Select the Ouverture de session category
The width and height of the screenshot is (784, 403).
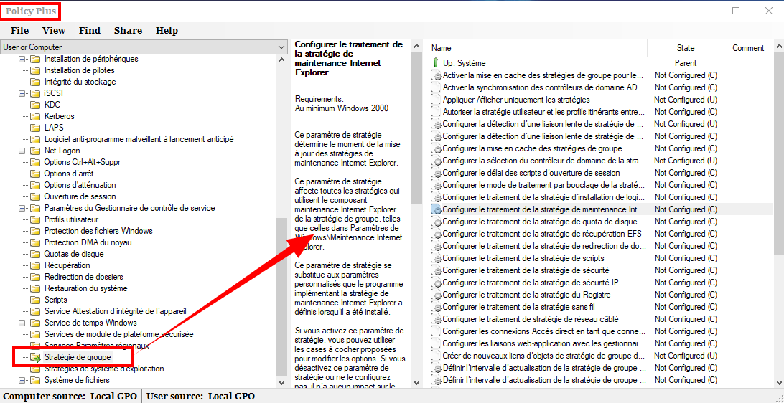click(x=80, y=196)
